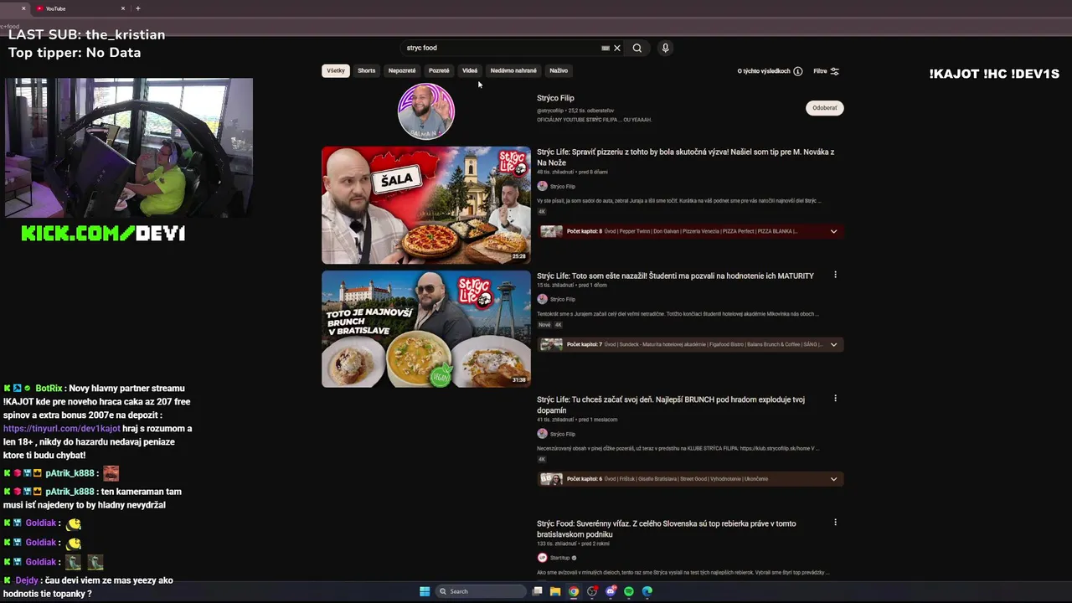Expand chapters for Počet kapitol: 8
This screenshot has height=603, width=1072.
coord(833,231)
